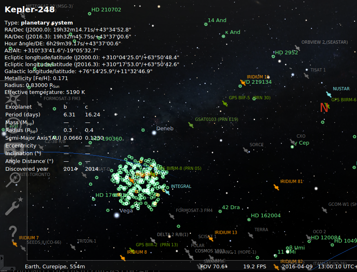Select the GSAT0103 (PRN E19) satellite

point(191,125)
